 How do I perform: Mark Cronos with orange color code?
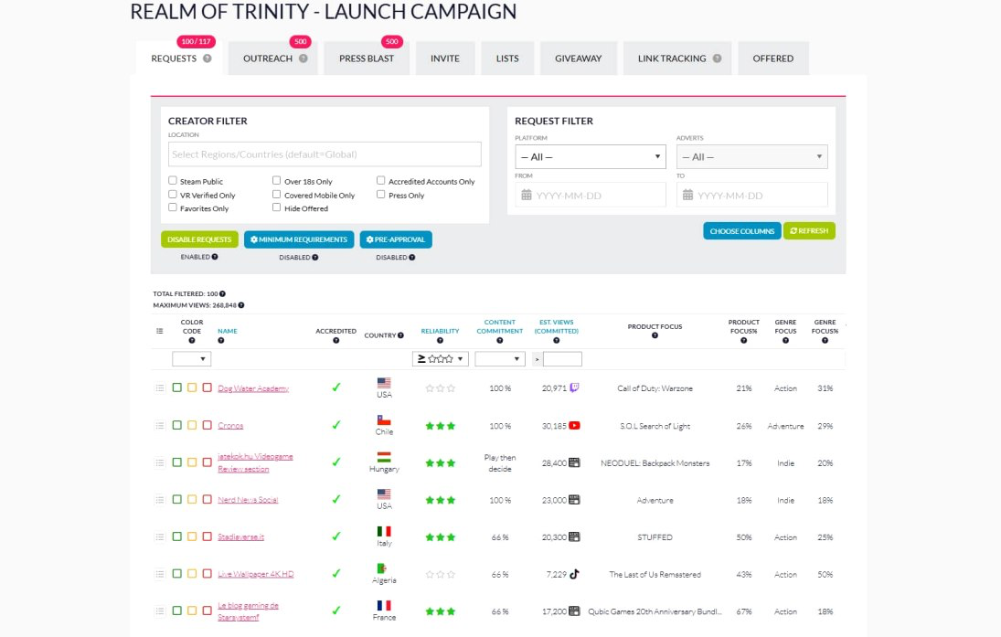[192, 424]
